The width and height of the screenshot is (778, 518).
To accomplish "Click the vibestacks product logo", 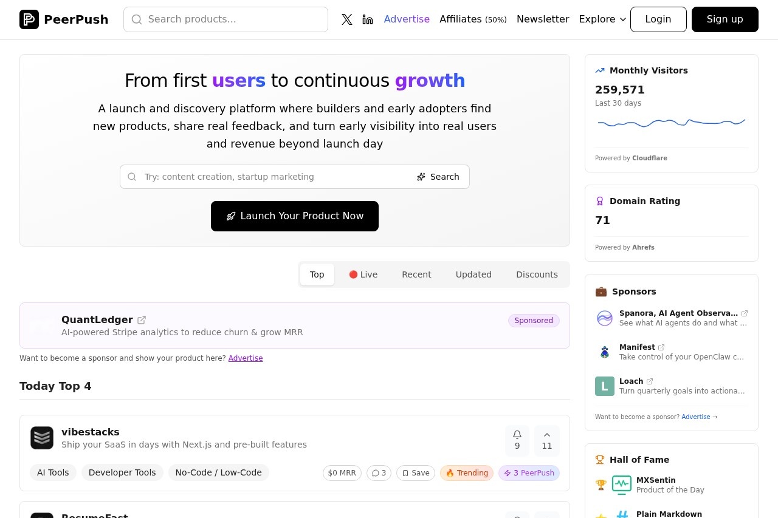I will 42,438.
